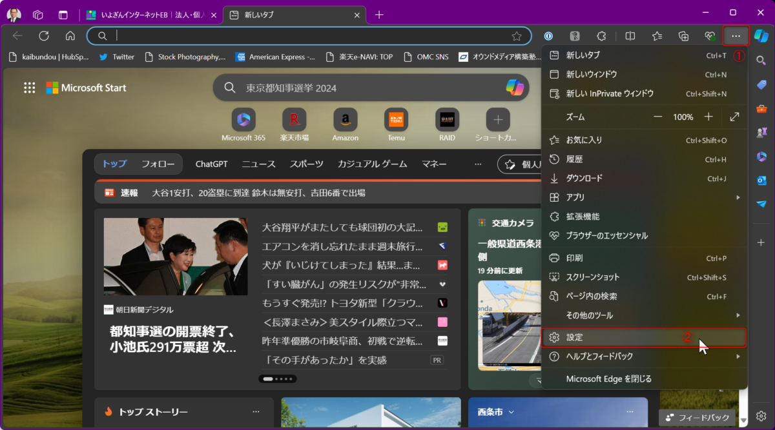
Task: Open the Extensions puzzle icon in toolbar
Action: tap(601, 36)
